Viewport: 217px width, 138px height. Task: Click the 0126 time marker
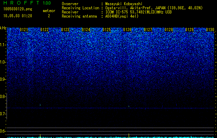pyautogui.click(x=127, y=30)
